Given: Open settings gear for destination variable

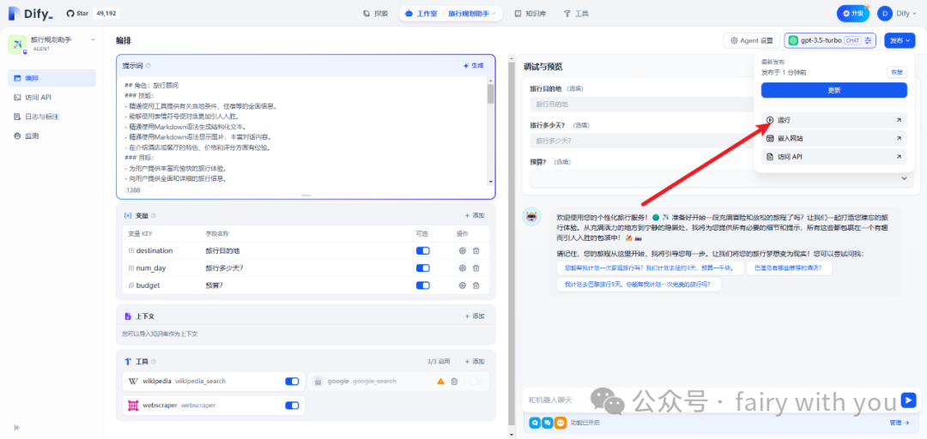Looking at the screenshot, I should [x=462, y=250].
